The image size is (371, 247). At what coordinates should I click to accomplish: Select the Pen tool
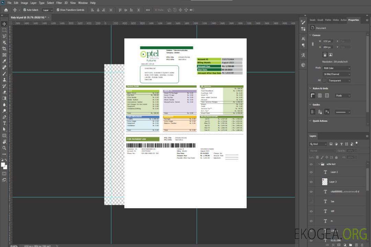[4, 117]
